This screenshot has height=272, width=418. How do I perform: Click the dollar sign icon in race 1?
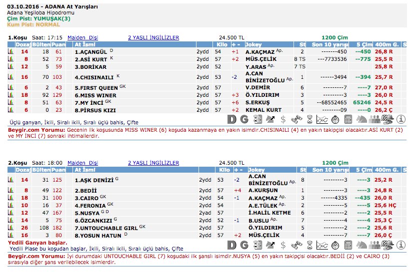click(x=283, y=119)
